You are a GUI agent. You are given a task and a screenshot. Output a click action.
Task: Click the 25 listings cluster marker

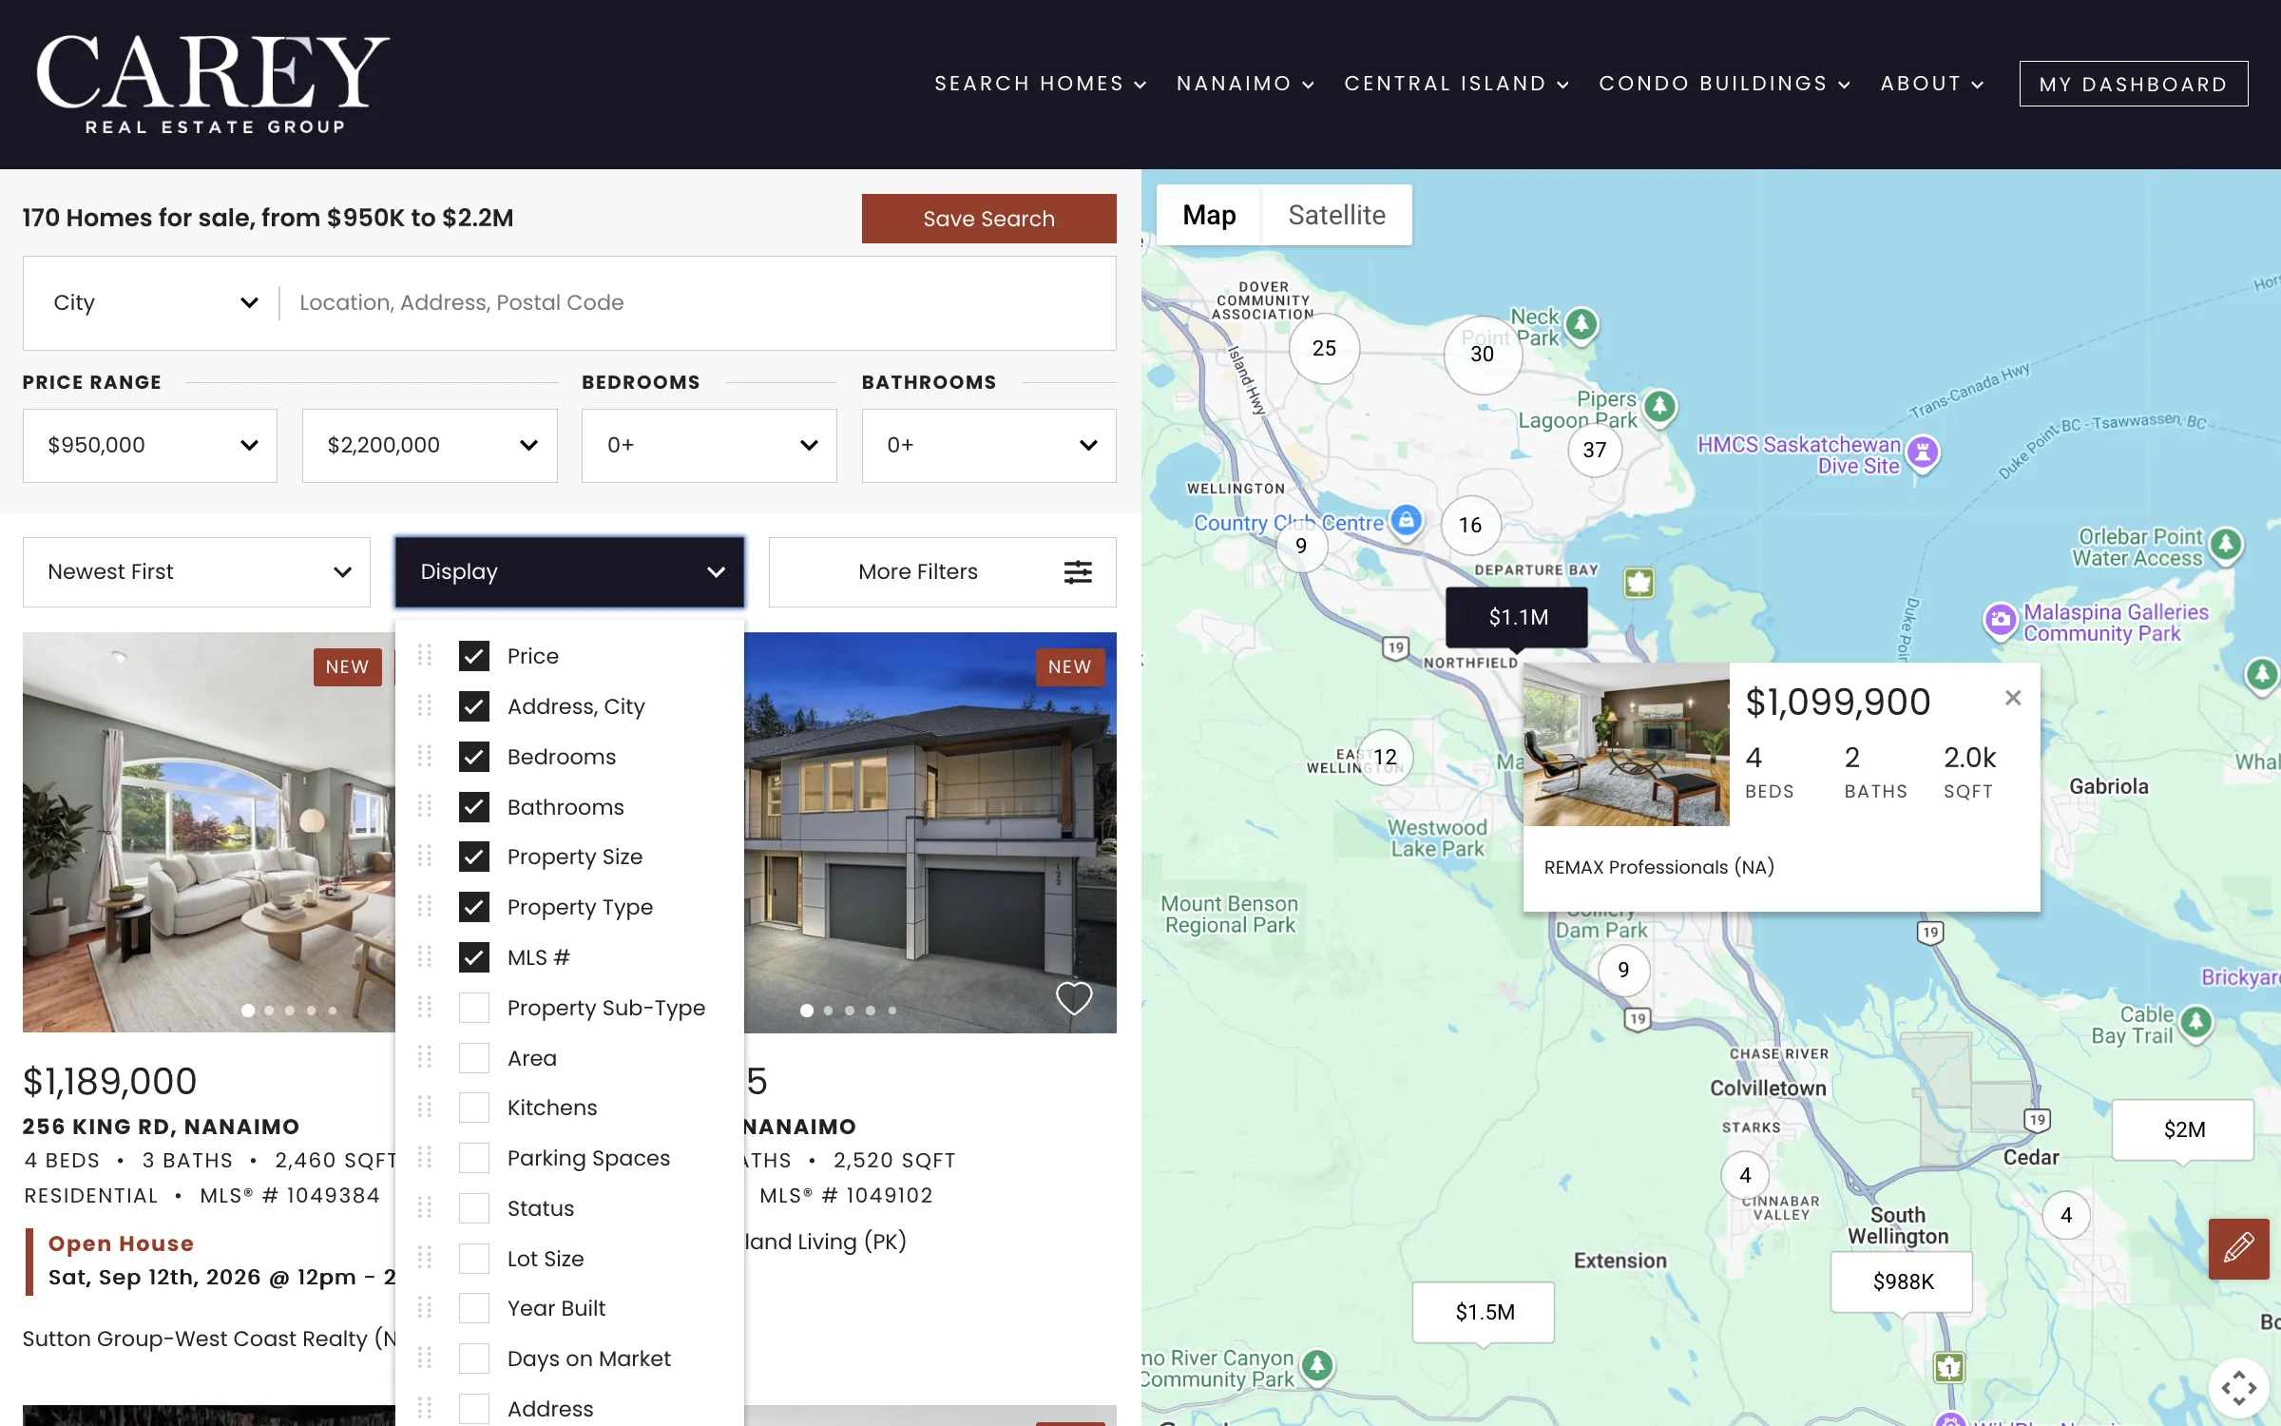tap(1324, 348)
